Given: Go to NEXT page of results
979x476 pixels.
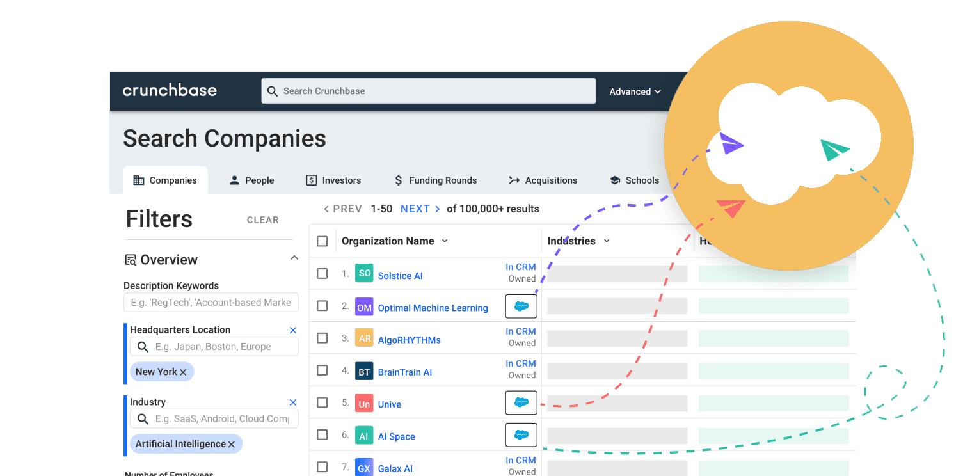Looking at the screenshot, I should [420, 209].
